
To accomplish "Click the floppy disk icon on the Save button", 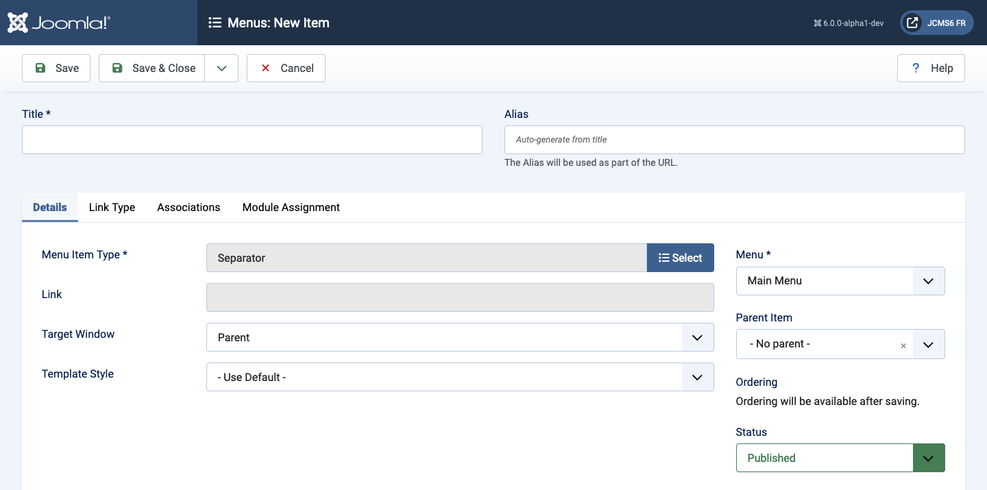I will pos(40,68).
